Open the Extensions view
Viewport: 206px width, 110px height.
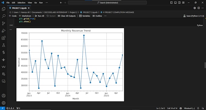click(x=4, y=38)
